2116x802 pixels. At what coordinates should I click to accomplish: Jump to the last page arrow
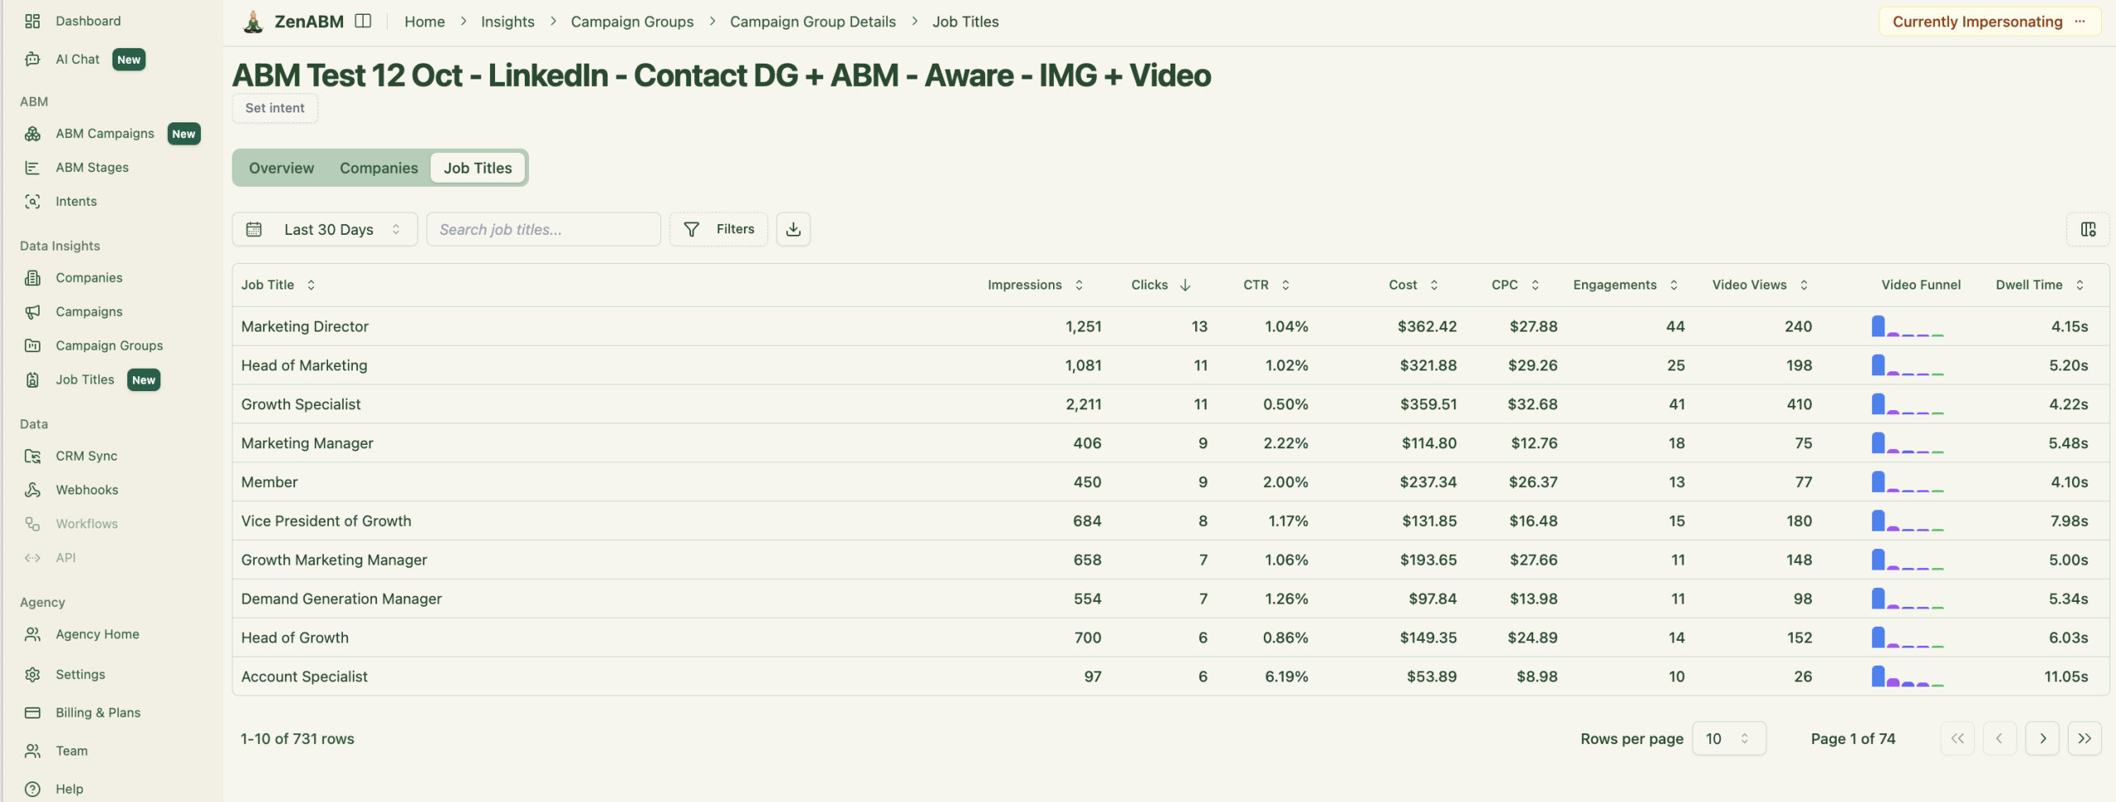2085,738
